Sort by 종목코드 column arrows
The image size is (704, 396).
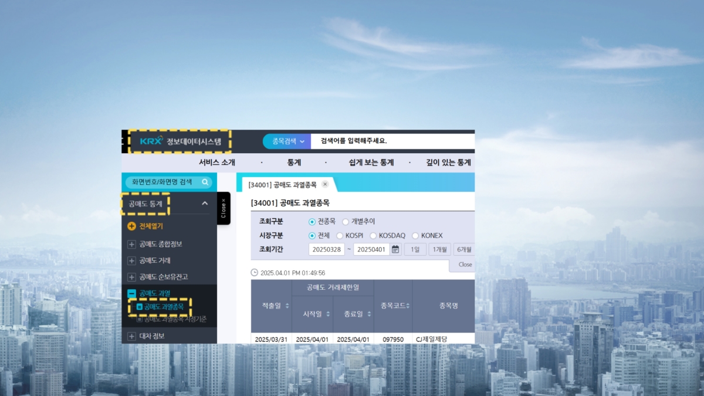click(407, 306)
